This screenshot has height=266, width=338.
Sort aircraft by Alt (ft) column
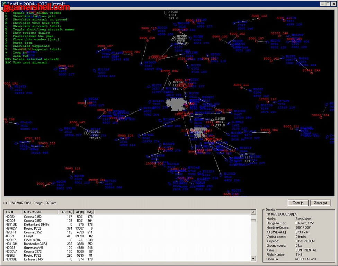(x=79, y=212)
